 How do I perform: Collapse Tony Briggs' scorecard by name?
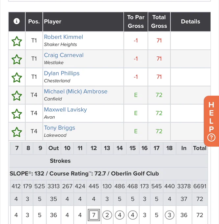click(x=59, y=128)
